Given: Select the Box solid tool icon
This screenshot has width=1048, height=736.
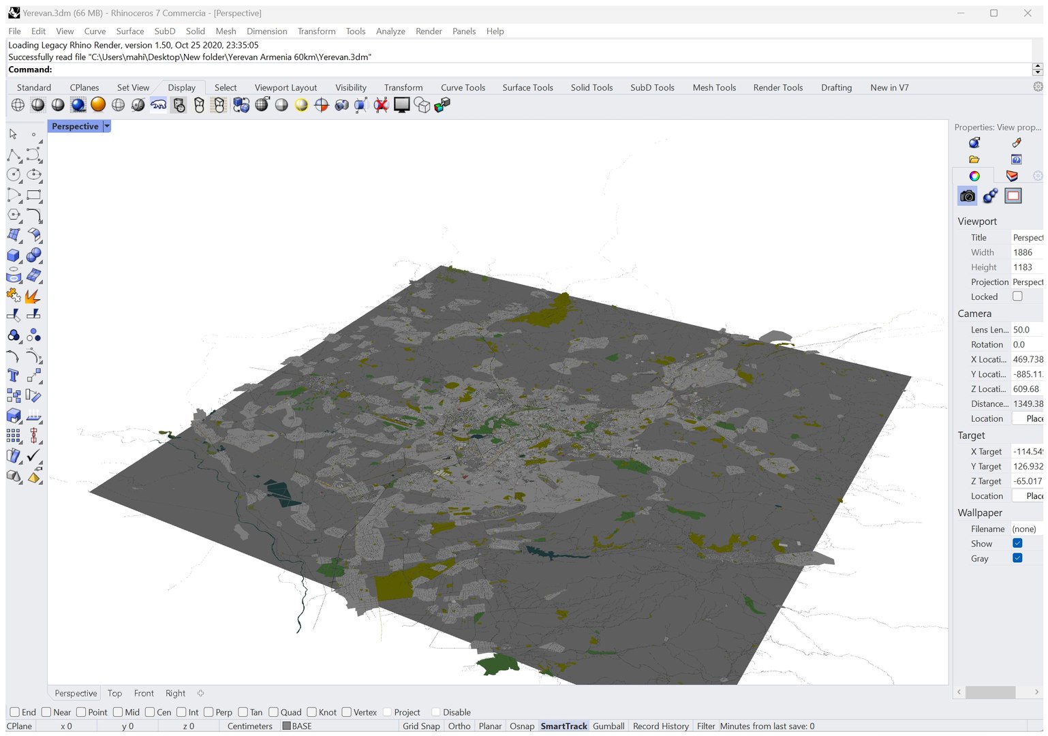Looking at the screenshot, I should pos(13,255).
